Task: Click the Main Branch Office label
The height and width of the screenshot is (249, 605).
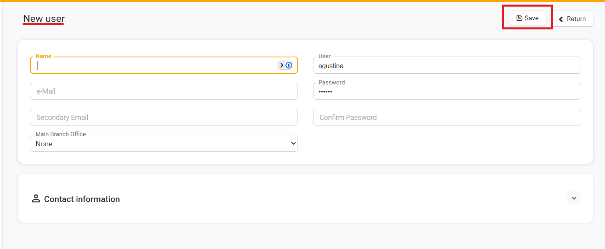Action: pos(61,134)
